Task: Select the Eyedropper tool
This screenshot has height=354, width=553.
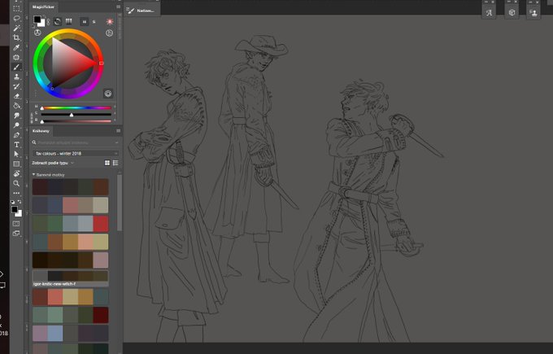Action: 16,47
